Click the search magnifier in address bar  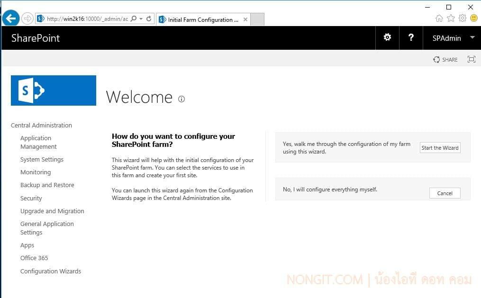pos(134,18)
